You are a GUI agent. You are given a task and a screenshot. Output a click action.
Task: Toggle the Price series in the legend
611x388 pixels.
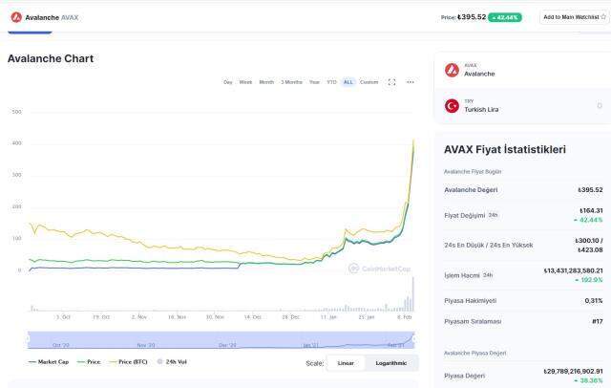[89, 362]
